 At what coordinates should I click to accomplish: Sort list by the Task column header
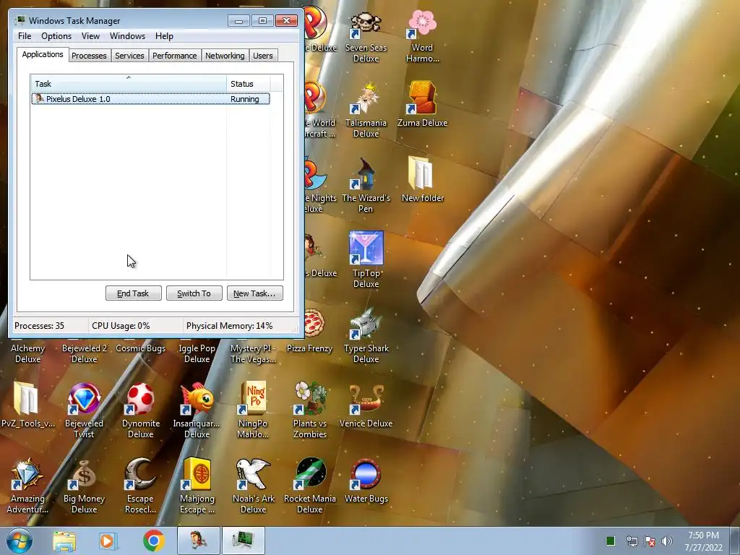click(x=129, y=84)
